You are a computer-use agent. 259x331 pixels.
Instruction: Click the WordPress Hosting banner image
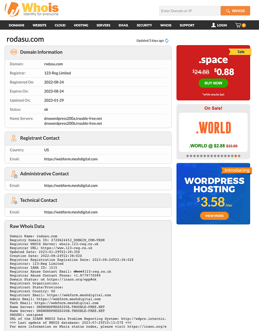213,194
